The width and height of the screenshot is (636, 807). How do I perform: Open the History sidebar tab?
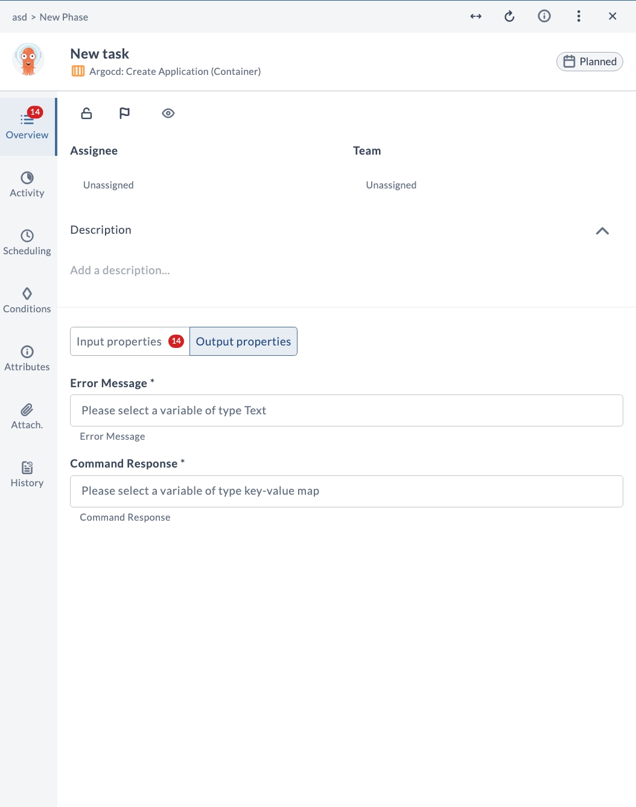click(x=27, y=475)
